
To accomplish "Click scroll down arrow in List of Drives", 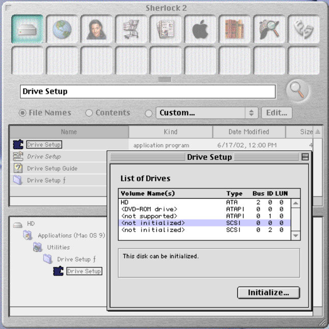I will tap(295, 235).
